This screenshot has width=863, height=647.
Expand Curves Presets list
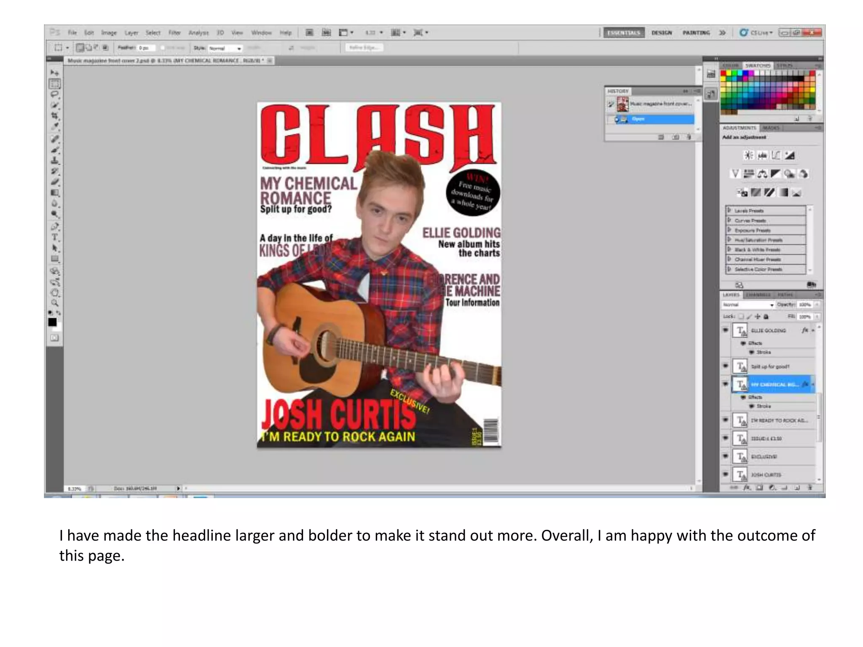point(729,220)
